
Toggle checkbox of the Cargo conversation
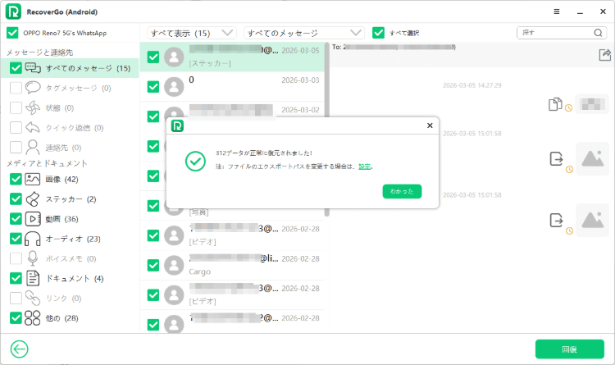(153, 265)
